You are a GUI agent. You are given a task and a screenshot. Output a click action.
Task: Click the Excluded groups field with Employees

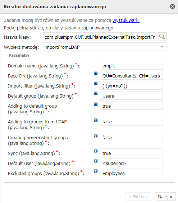[131, 173]
